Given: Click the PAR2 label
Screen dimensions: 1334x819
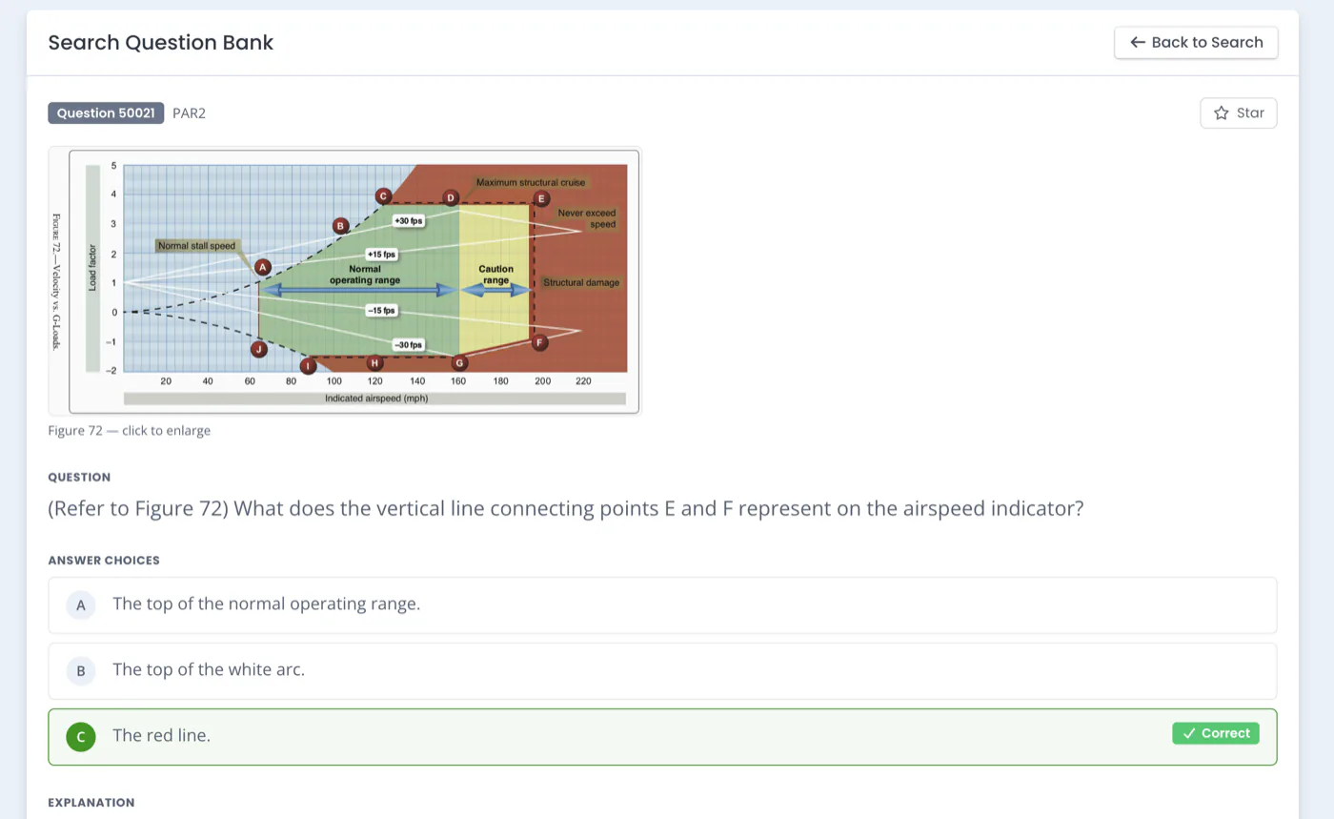Looking at the screenshot, I should 189,113.
